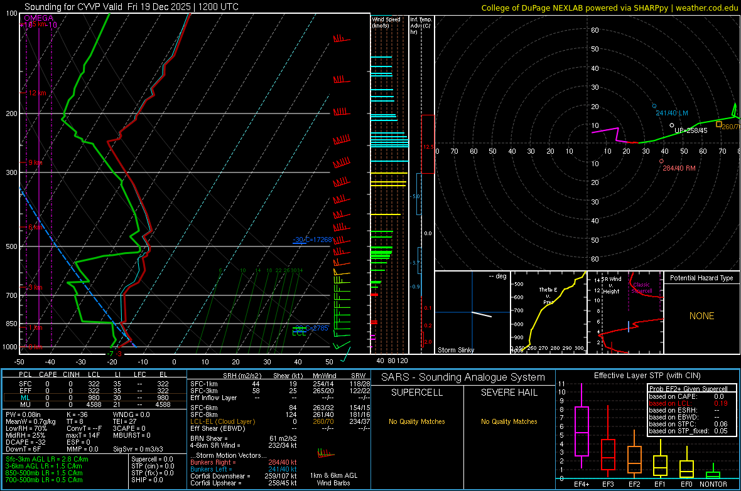
Task: Click the 'Classic Supercell' magenta label
Action: [x=641, y=288]
